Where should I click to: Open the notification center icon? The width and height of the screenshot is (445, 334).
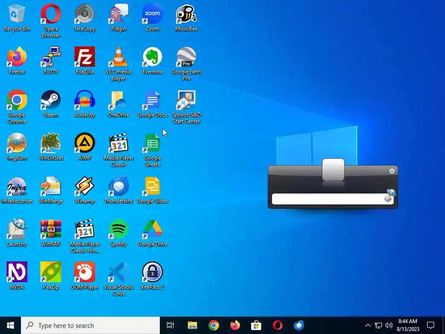(x=431, y=325)
